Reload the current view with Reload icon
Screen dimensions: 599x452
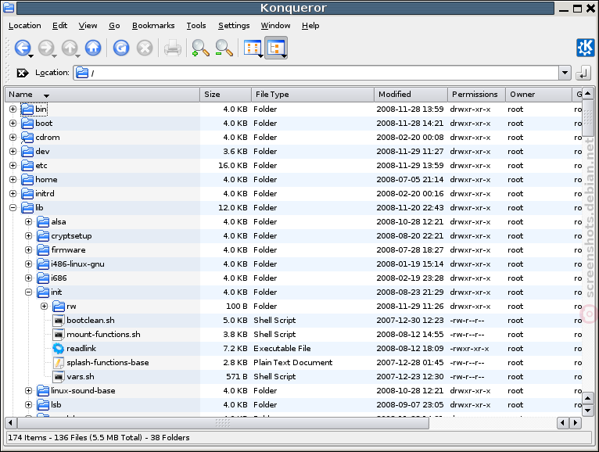click(121, 48)
